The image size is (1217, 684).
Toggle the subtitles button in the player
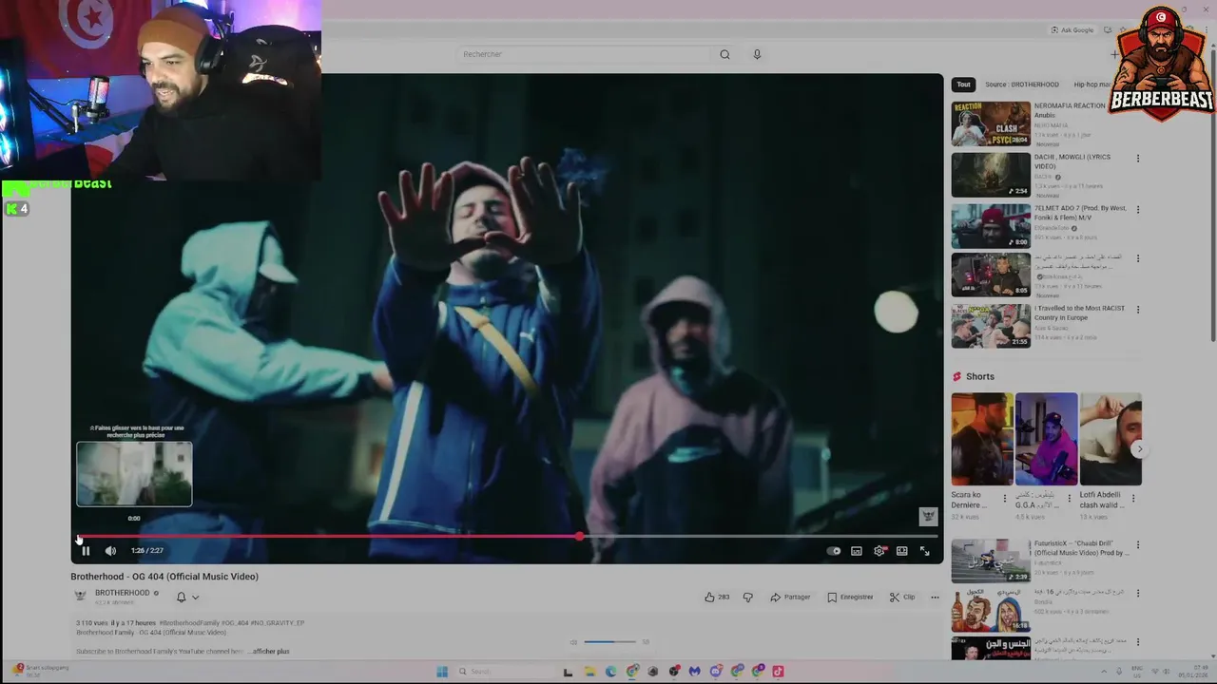(857, 551)
